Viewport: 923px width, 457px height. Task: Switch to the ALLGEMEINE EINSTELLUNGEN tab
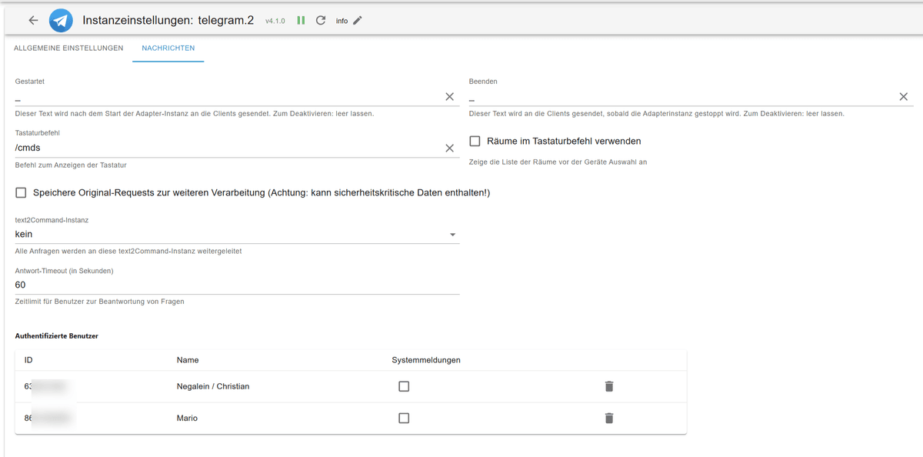coord(68,48)
